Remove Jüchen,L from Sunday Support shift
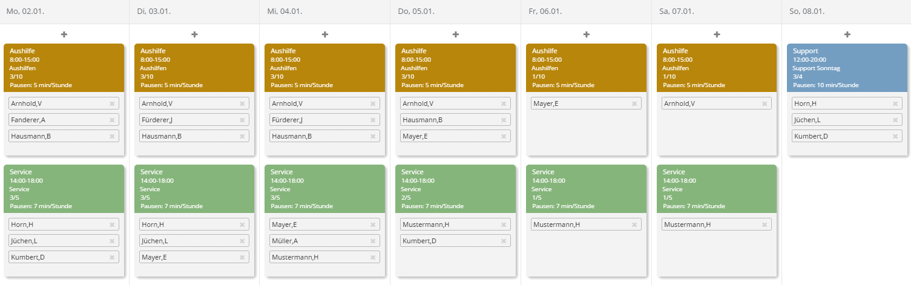The image size is (911, 285). point(895,120)
